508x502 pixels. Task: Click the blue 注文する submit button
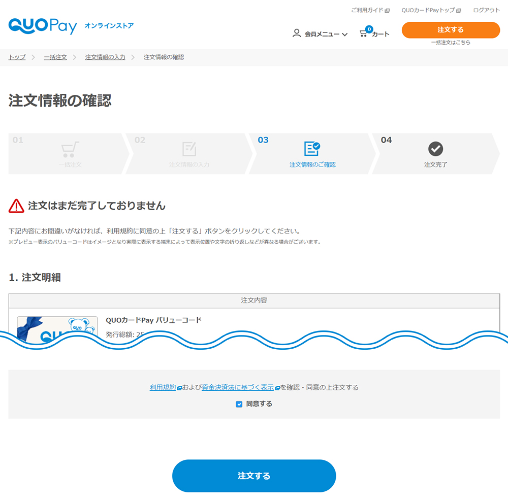254,476
